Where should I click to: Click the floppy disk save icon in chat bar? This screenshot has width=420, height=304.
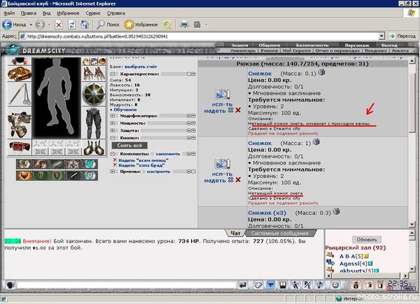pyautogui.click(x=283, y=285)
